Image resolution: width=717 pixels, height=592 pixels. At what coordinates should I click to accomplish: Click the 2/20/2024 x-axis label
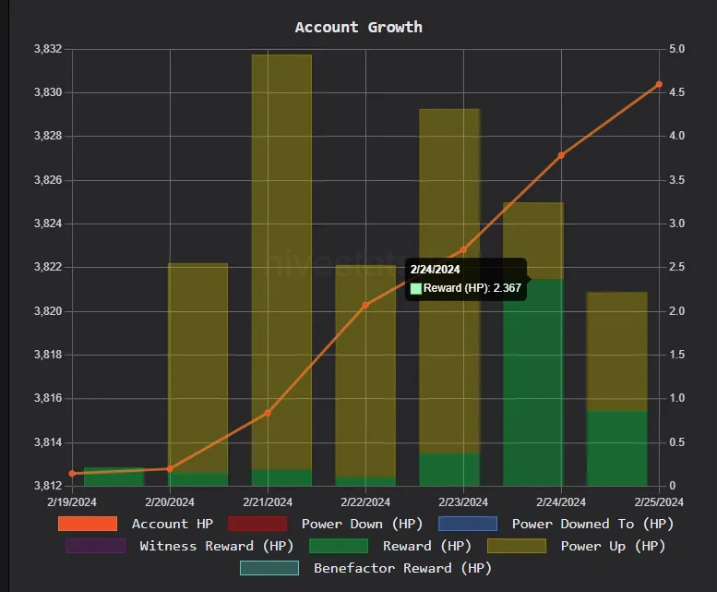tap(170, 501)
